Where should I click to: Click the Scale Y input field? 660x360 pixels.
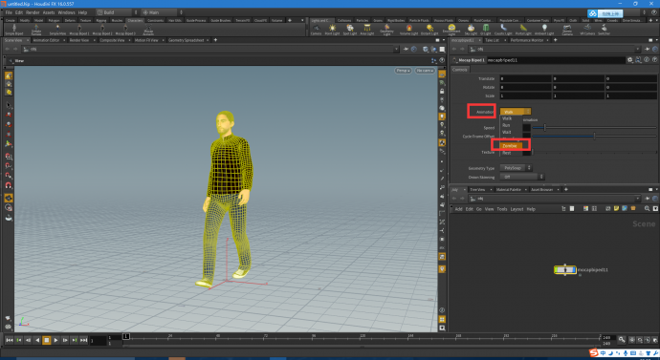(x=578, y=96)
